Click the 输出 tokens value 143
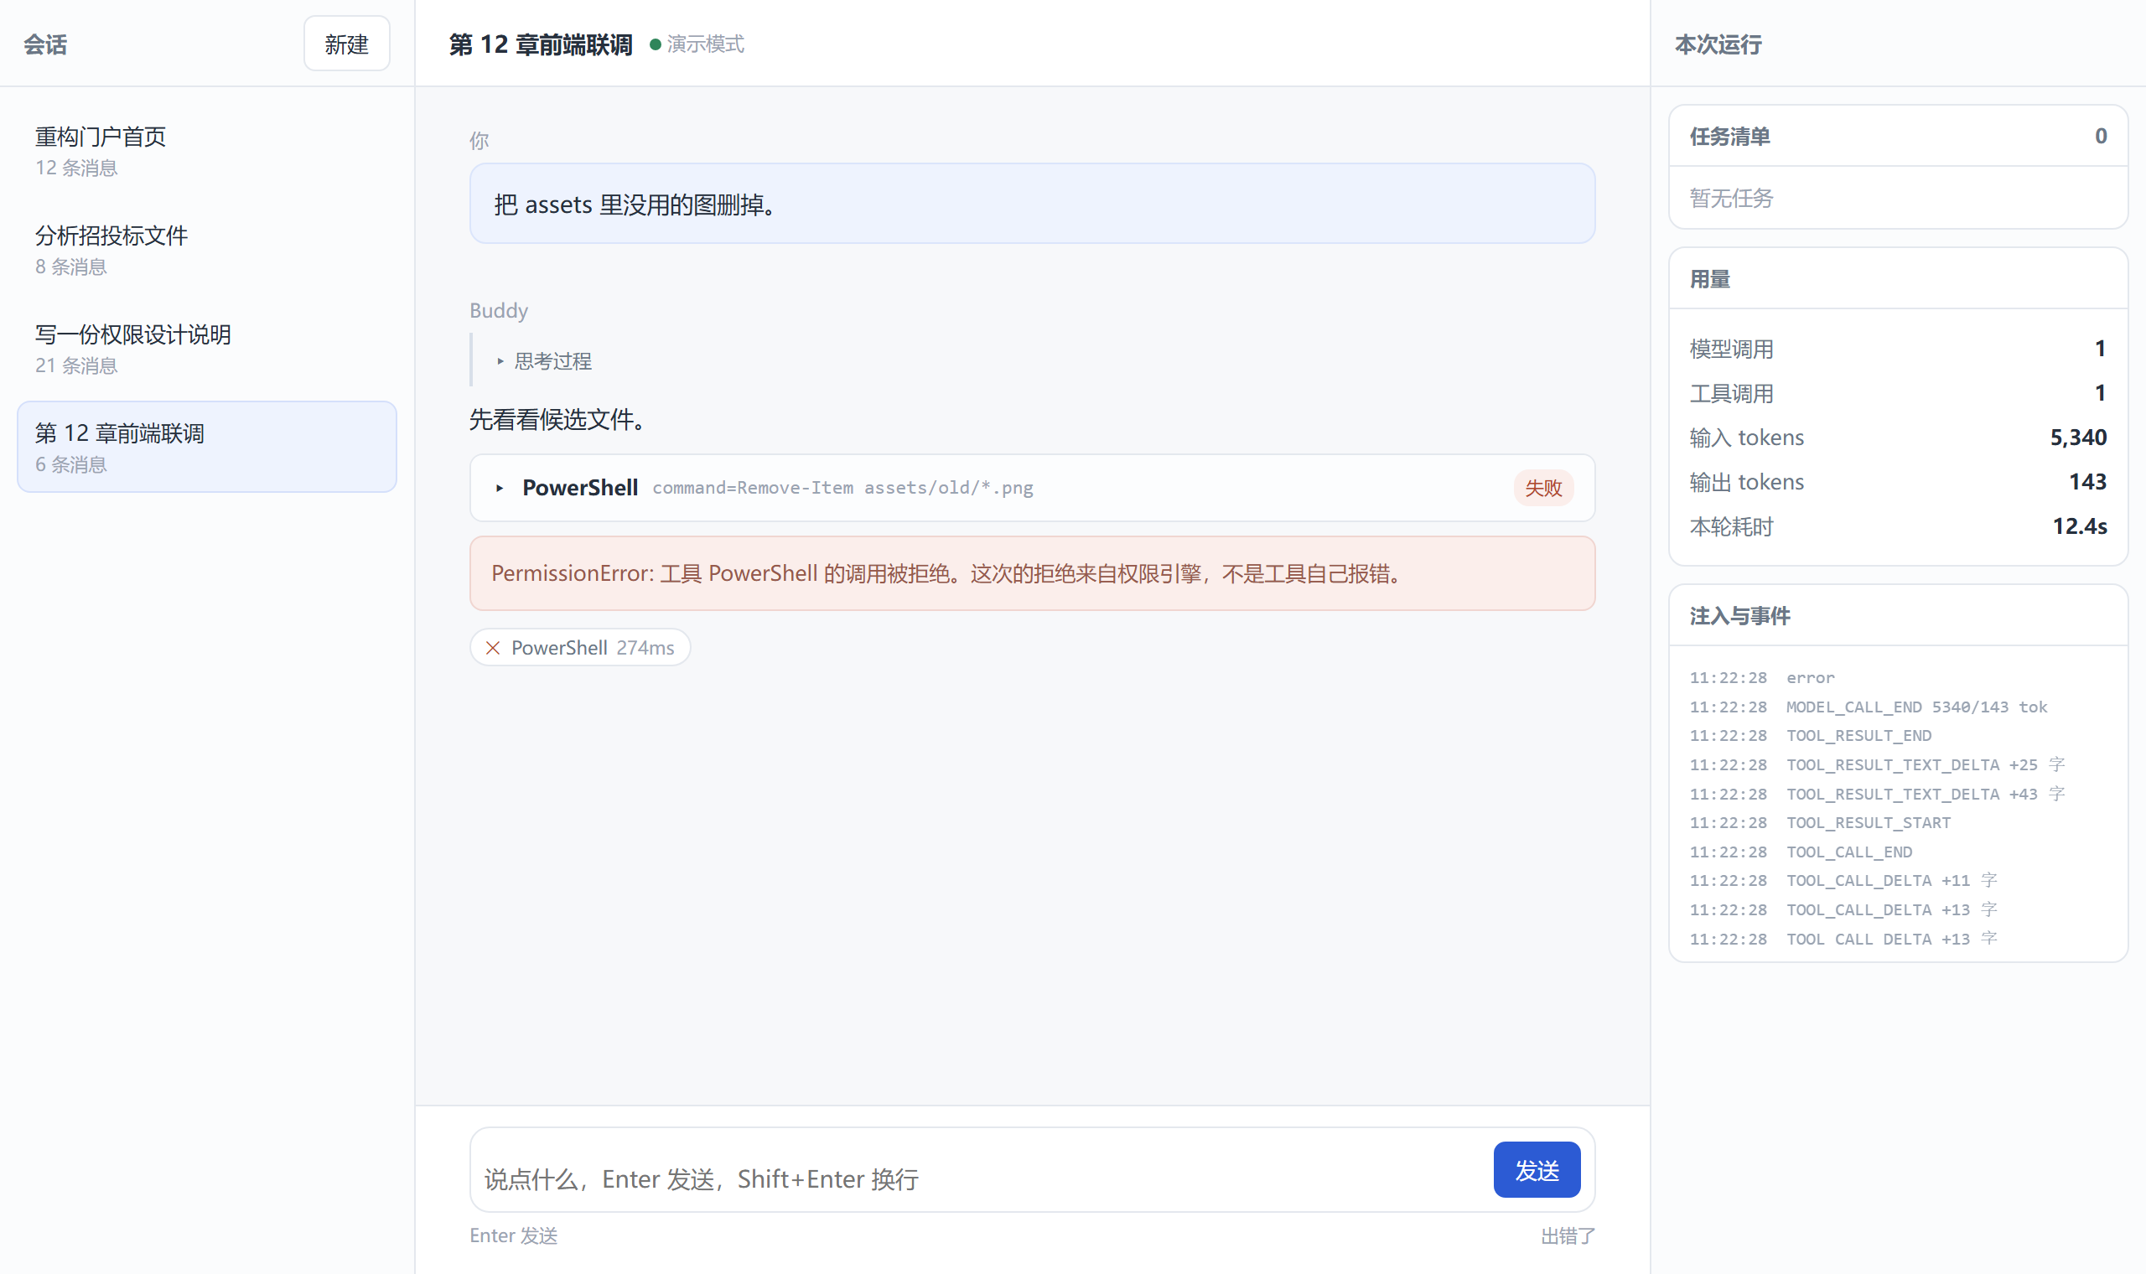This screenshot has width=2146, height=1274. click(2087, 482)
